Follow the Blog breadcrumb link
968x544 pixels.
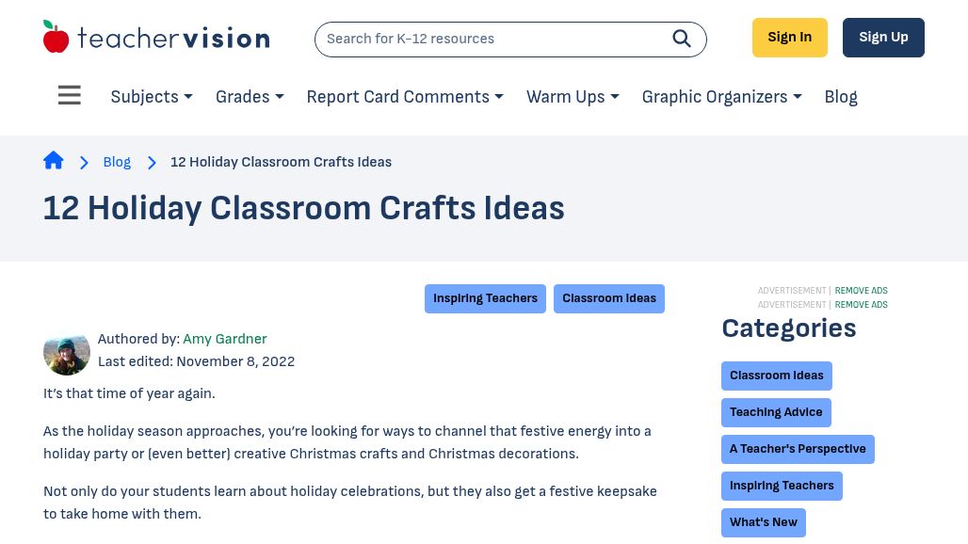[x=117, y=162]
